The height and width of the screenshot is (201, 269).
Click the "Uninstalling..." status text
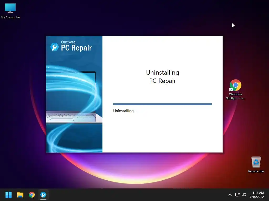tap(125, 111)
